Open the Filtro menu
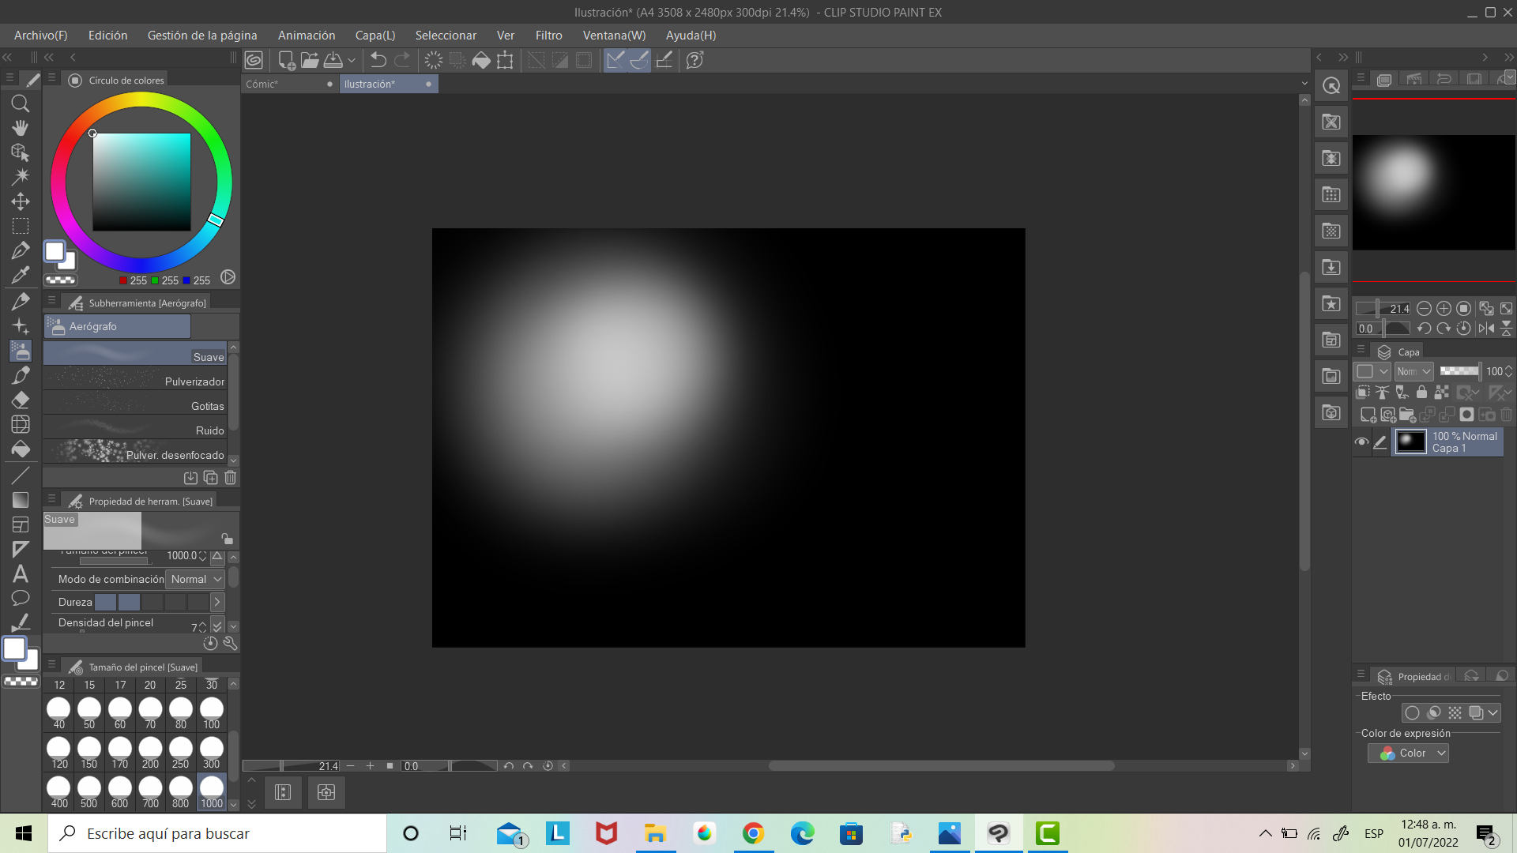 point(548,36)
